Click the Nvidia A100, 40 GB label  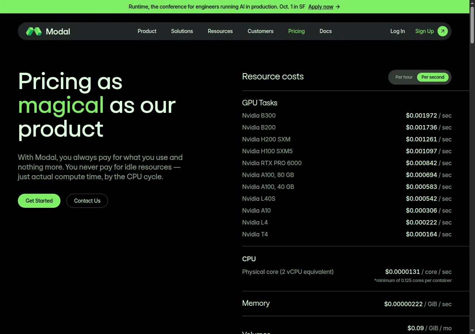[x=268, y=187]
